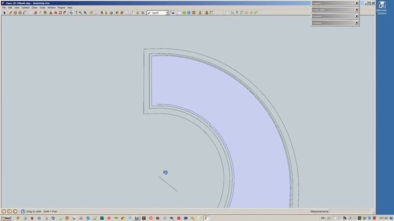The height and width of the screenshot is (221, 394).
Task: Open the Tools menu
Action: click(42, 7)
